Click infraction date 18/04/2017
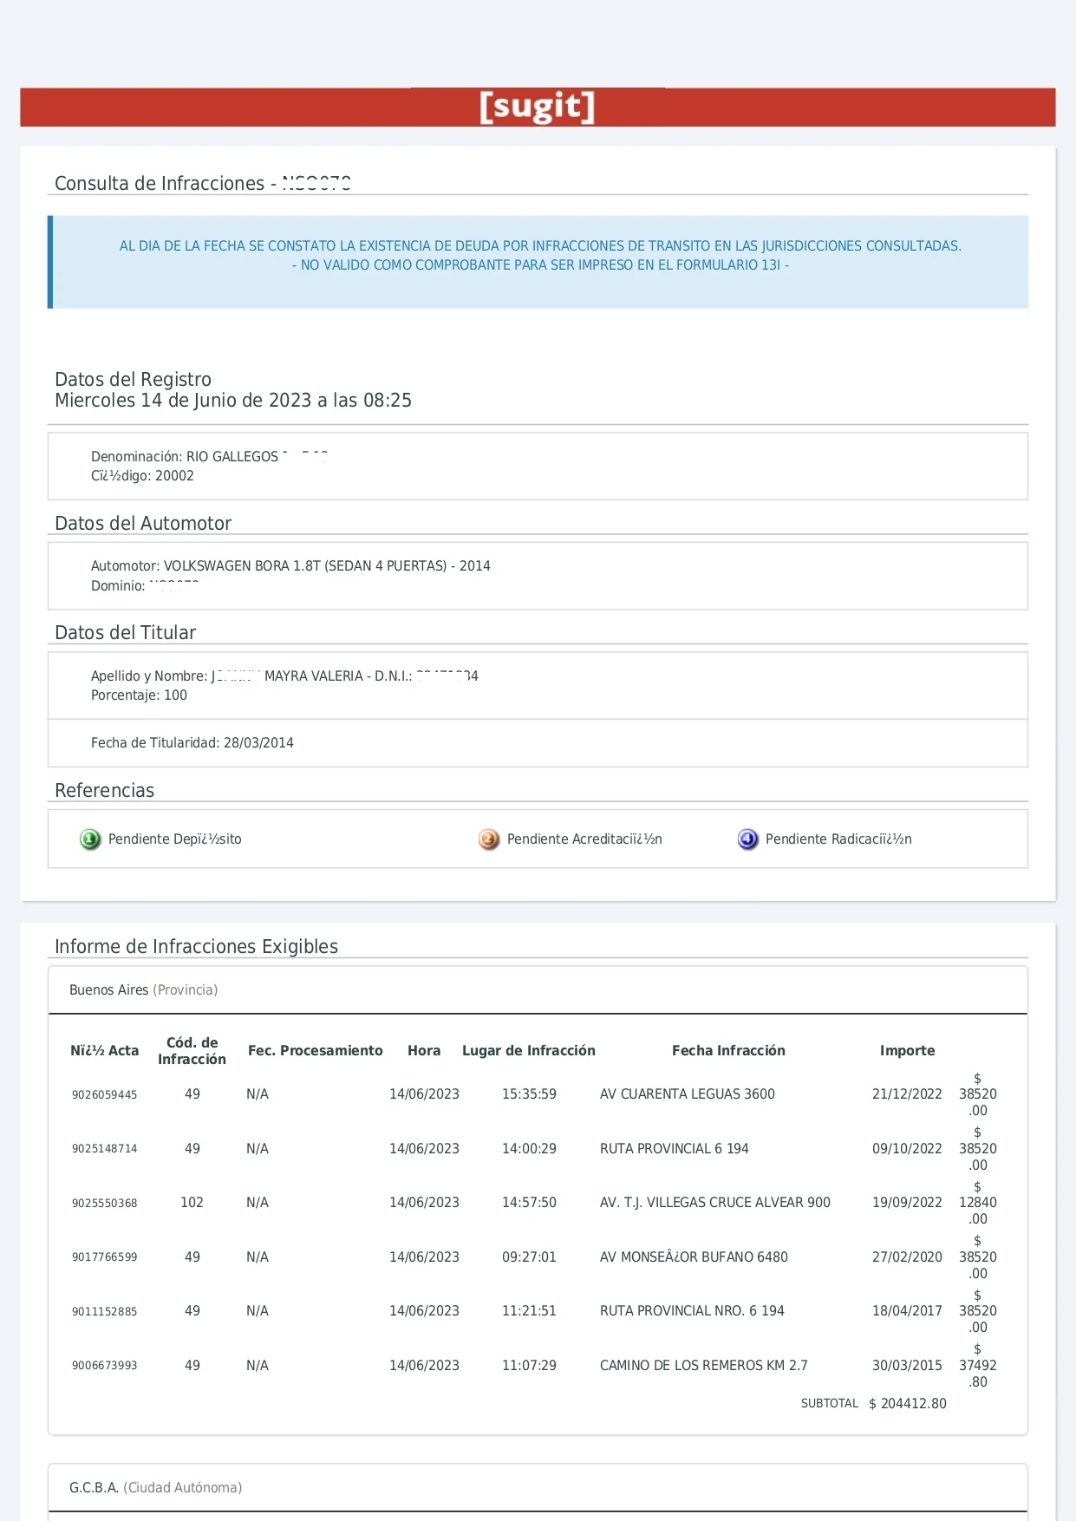The image size is (1076, 1521). (x=907, y=1311)
